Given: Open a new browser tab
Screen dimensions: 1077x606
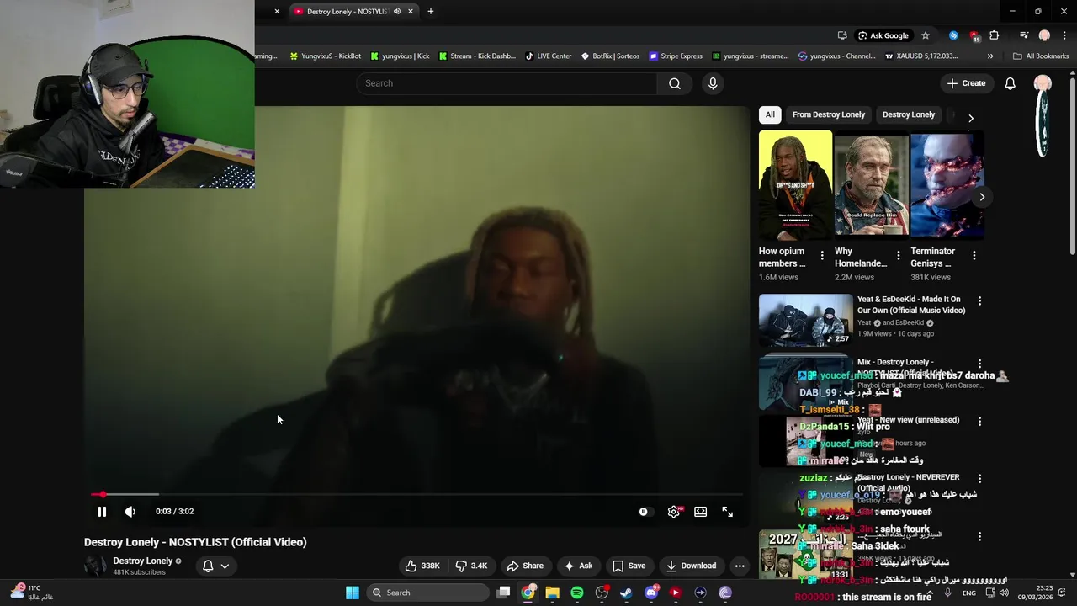Looking at the screenshot, I should pos(431,12).
